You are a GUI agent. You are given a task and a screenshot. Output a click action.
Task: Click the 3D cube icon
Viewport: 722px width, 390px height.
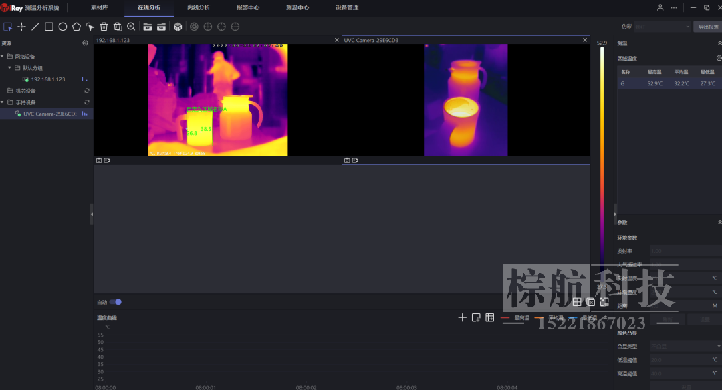click(x=178, y=27)
